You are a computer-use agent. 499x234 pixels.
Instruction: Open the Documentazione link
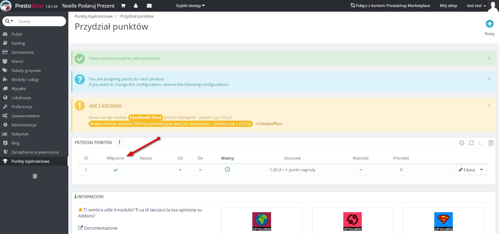(98, 228)
